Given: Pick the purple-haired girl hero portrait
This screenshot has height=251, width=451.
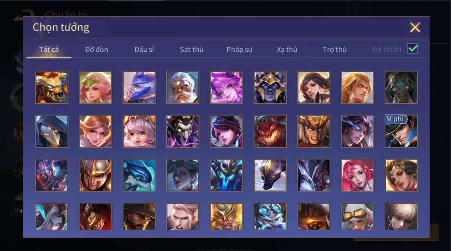Looking at the screenshot, I should (226, 87).
